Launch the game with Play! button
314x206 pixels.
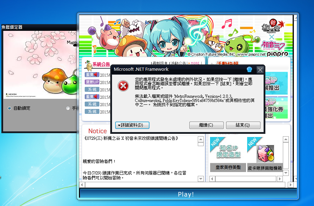pyautogui.click(x=186, y=194)
